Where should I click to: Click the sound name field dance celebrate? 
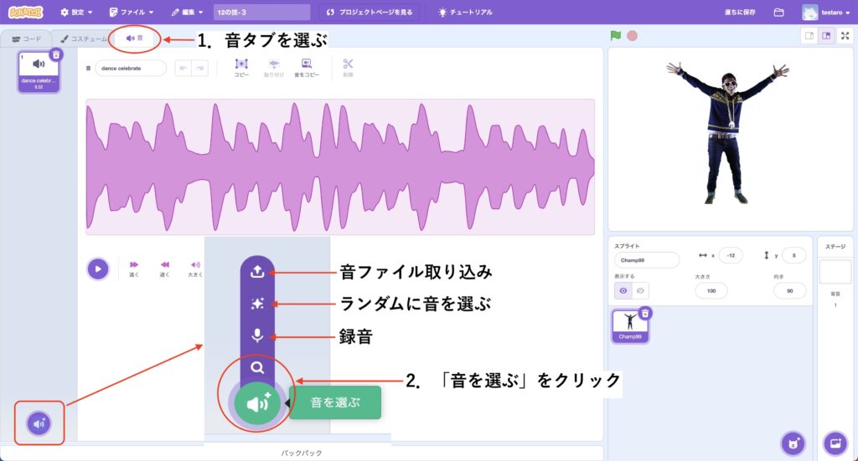click(x=130, y=69)
